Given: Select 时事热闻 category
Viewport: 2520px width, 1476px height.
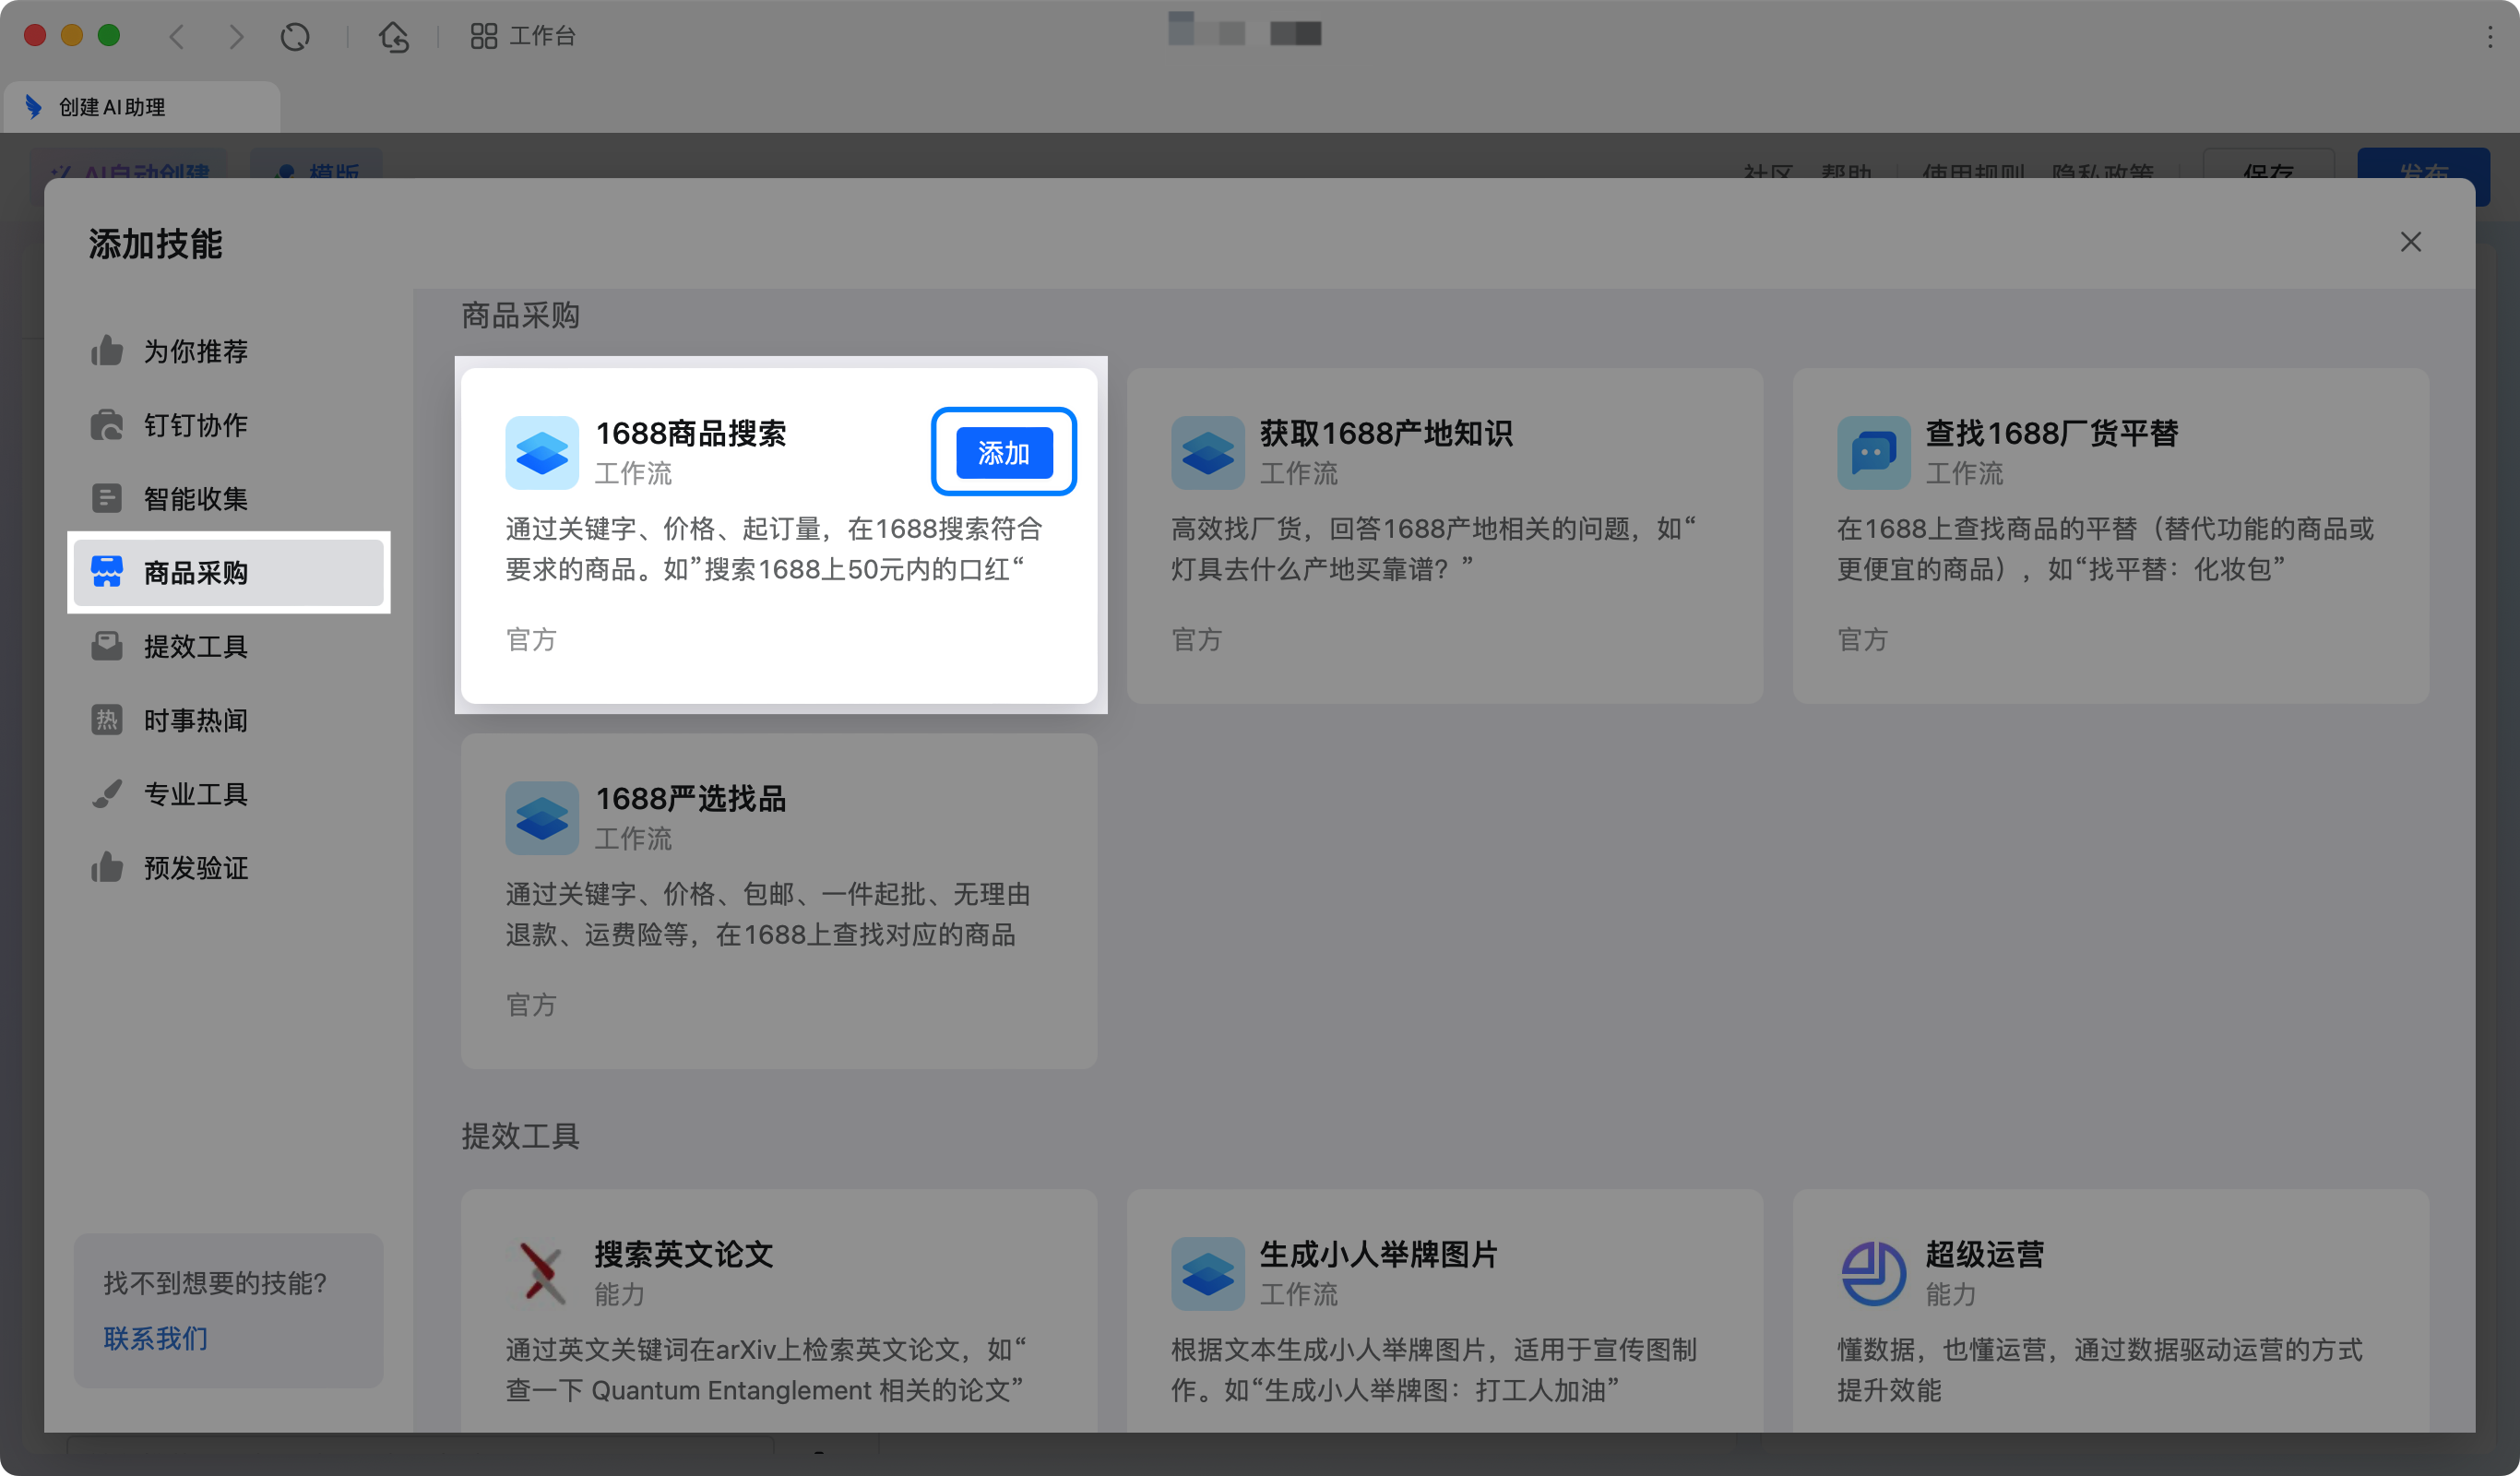Looking at the screenshot, I should tap(228, 720).
